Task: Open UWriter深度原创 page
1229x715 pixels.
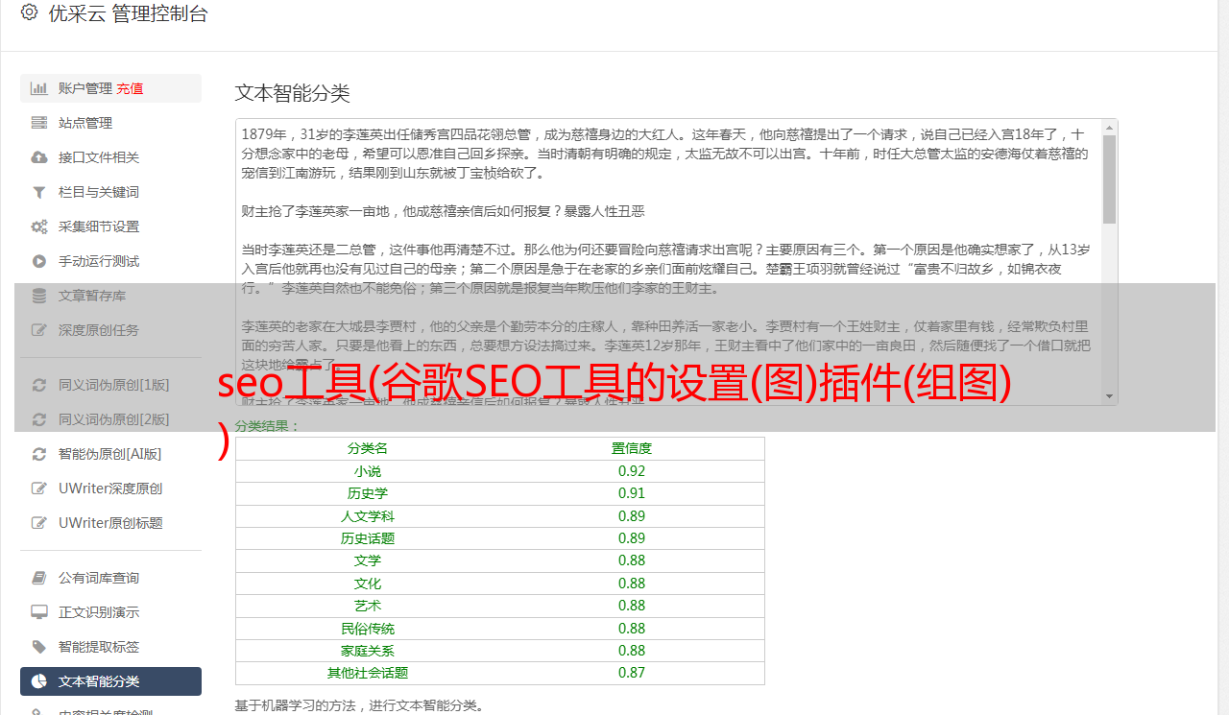Action: click(110, 489)
